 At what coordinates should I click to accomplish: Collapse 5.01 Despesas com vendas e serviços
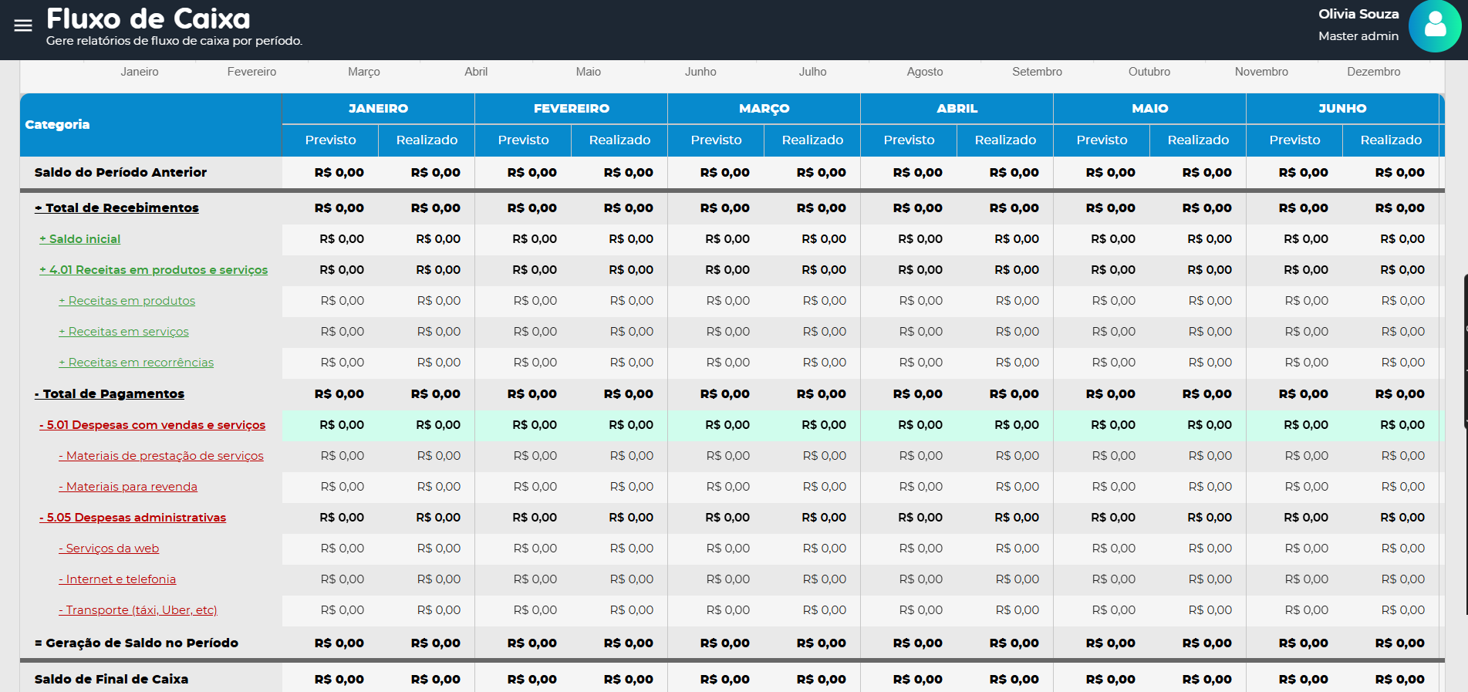[152, 425]
